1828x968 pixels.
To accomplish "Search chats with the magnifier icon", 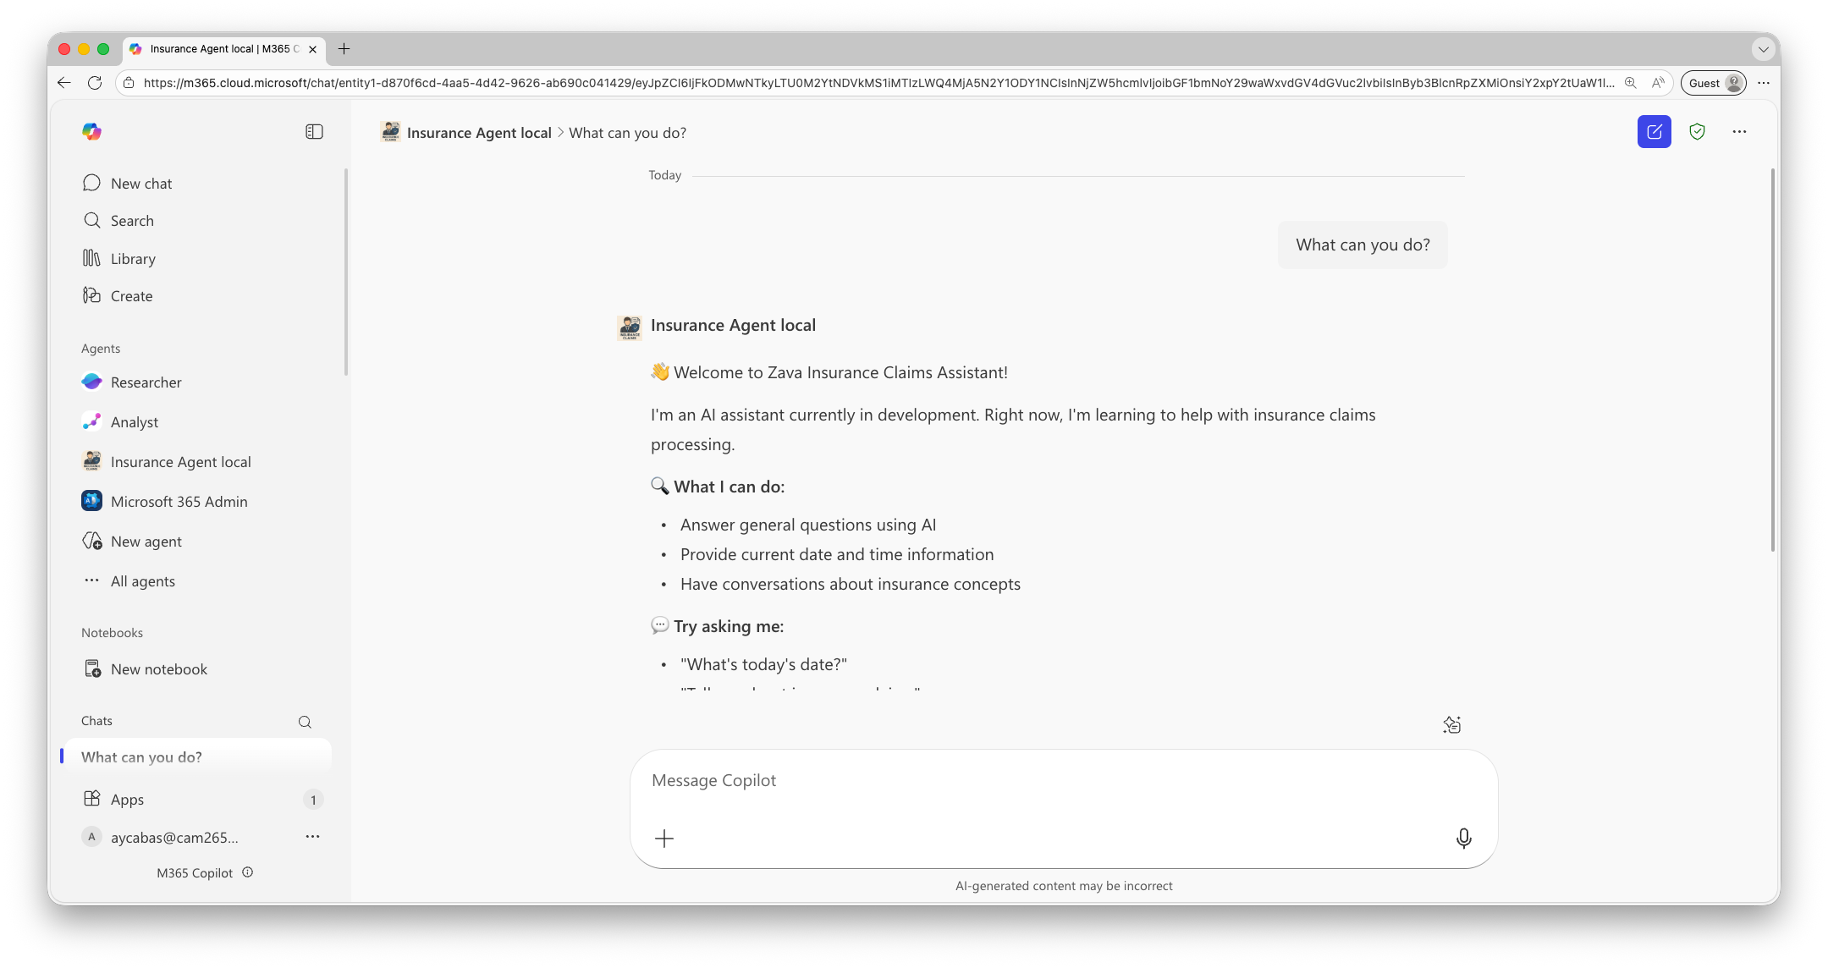I will [x=305, y=722].
